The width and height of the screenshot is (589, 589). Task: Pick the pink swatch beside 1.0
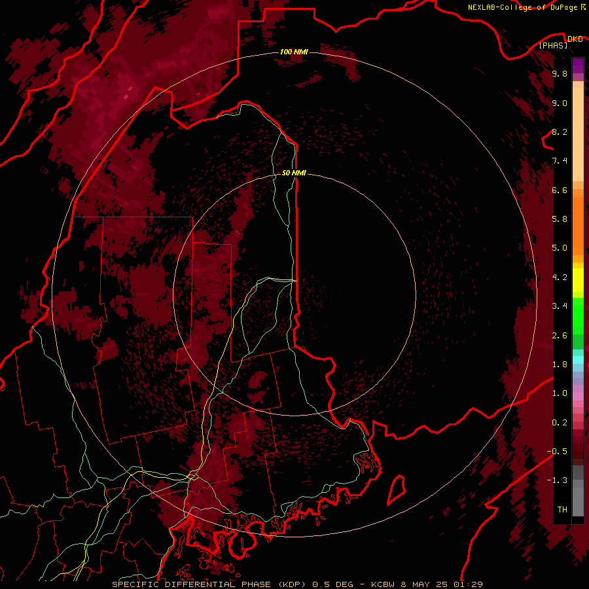coord(578,395)
